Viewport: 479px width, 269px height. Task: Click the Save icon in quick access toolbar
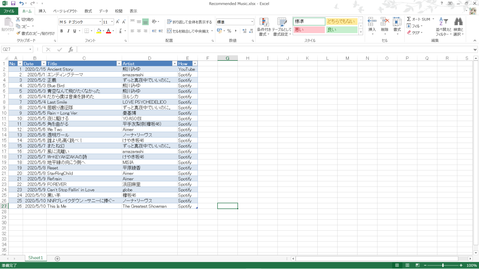(13, 3)
